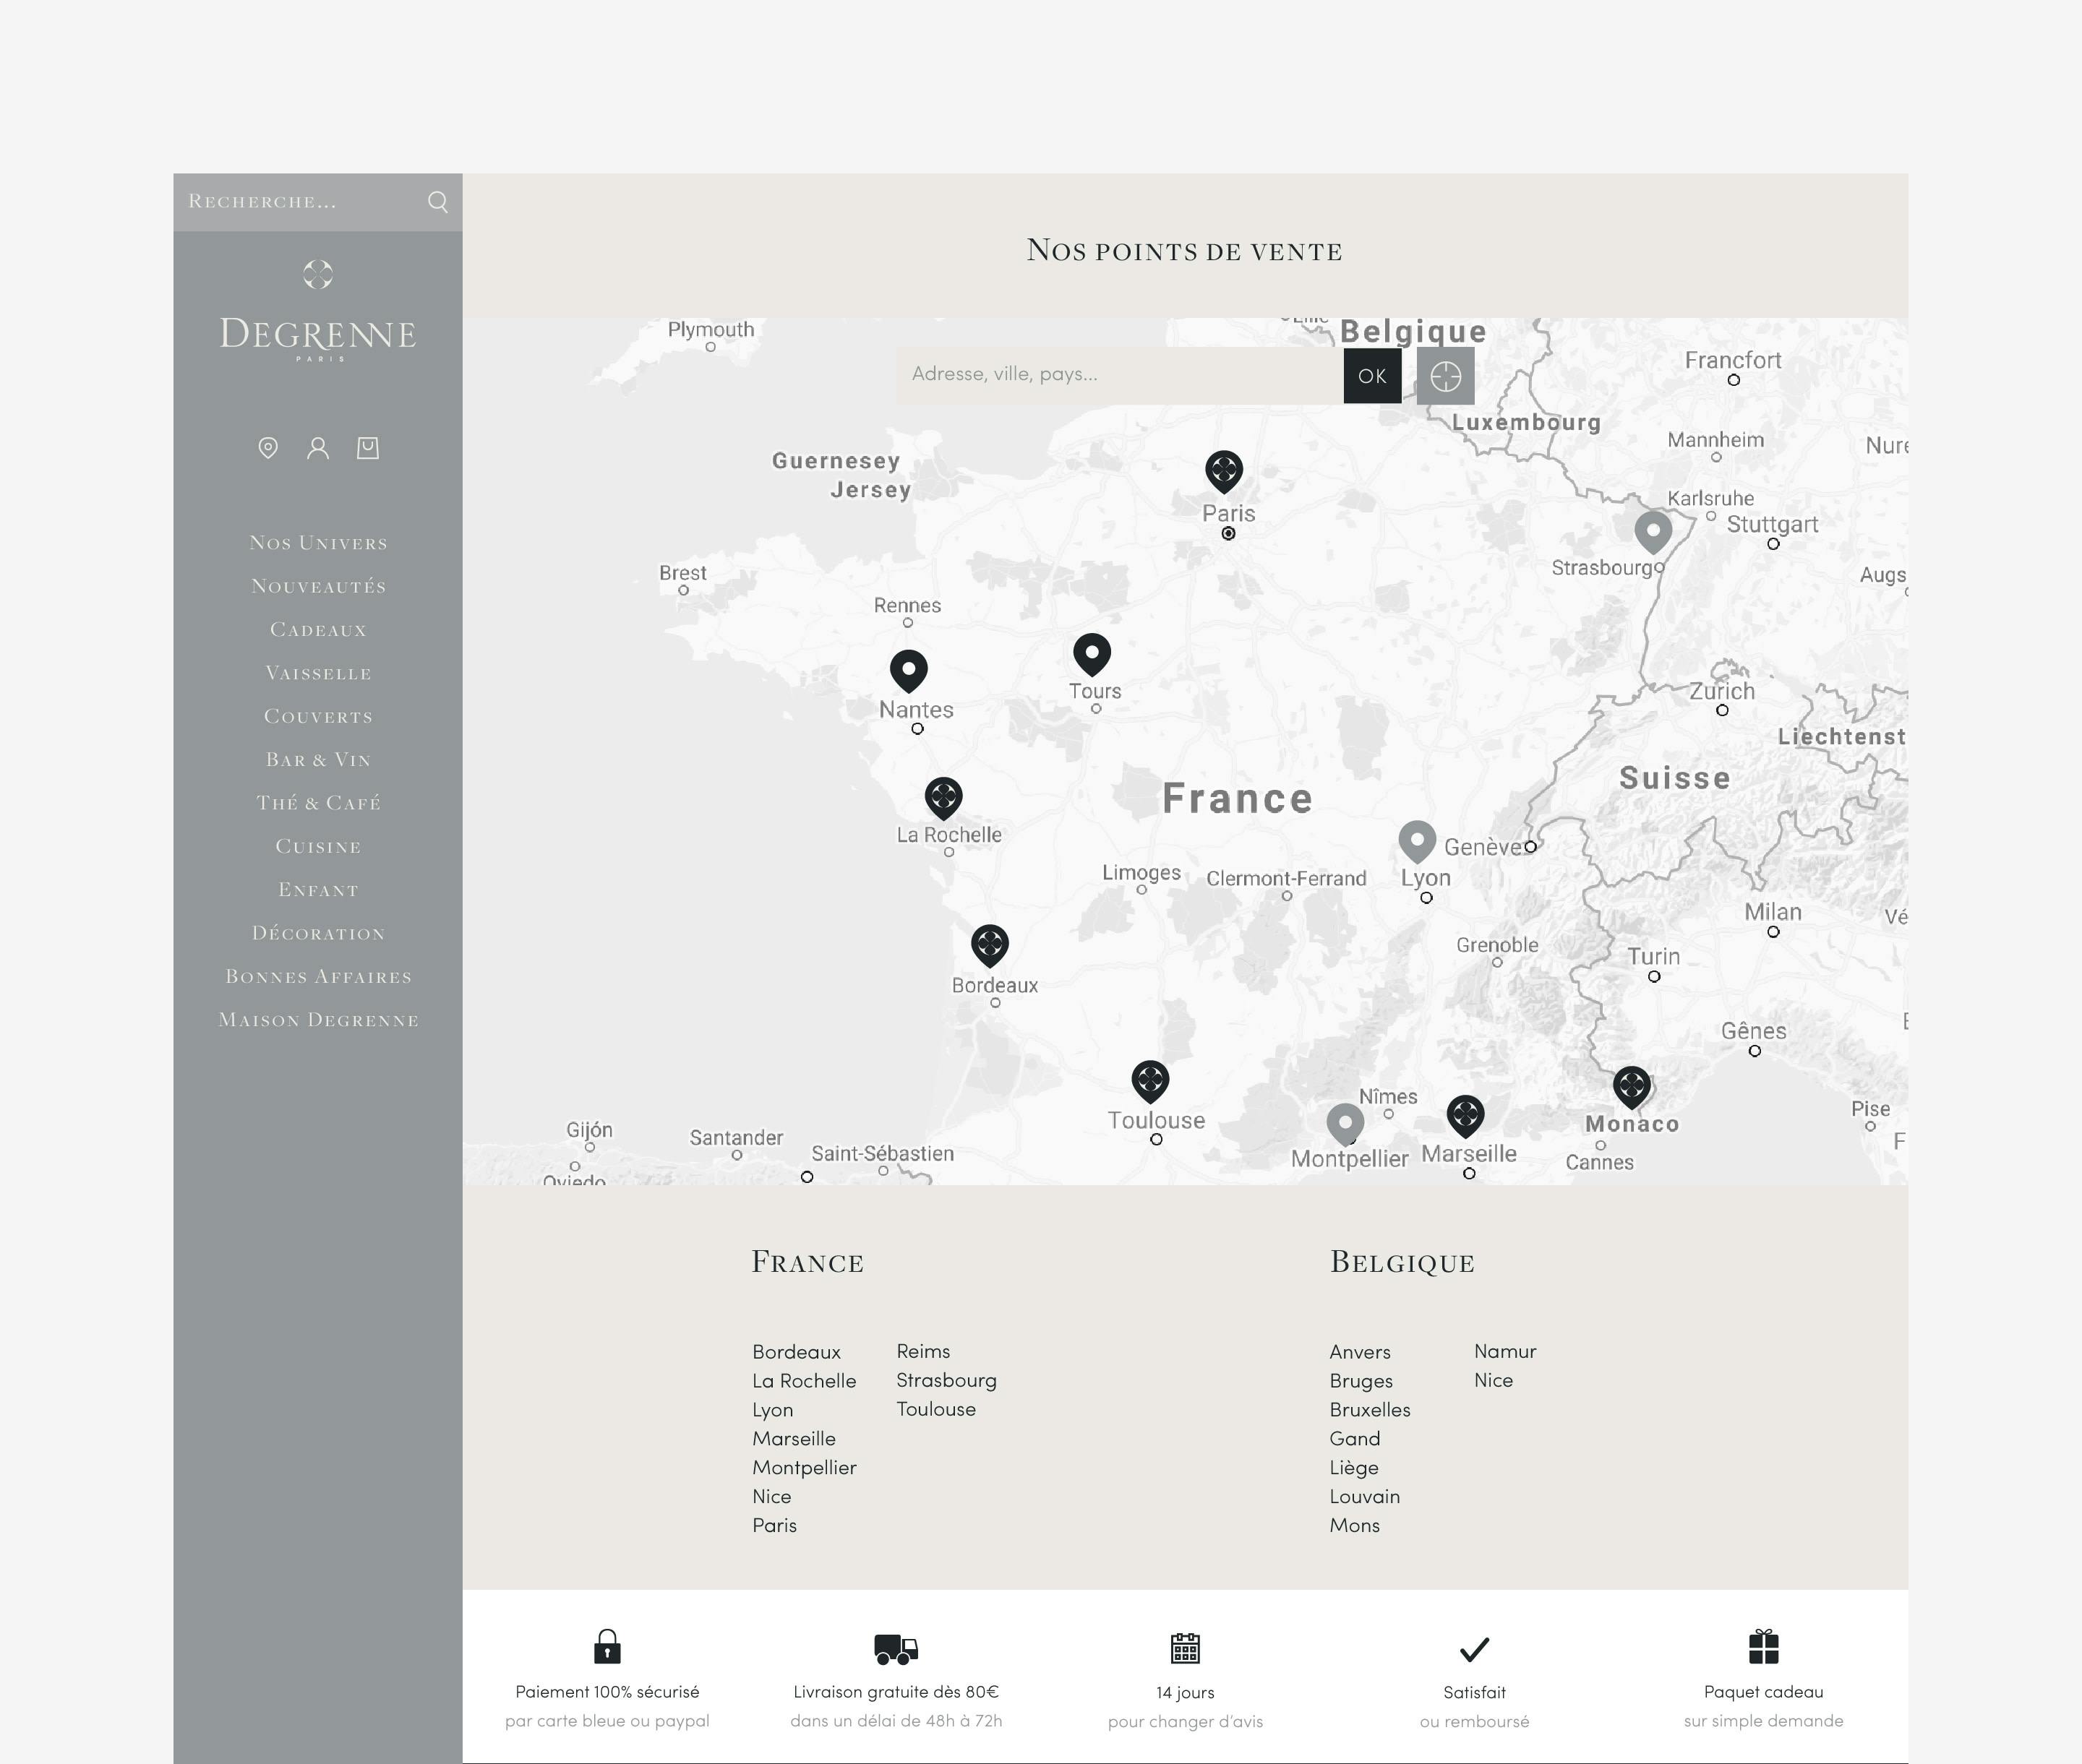Open the Bruxelles store link

pos(1370,1410)
